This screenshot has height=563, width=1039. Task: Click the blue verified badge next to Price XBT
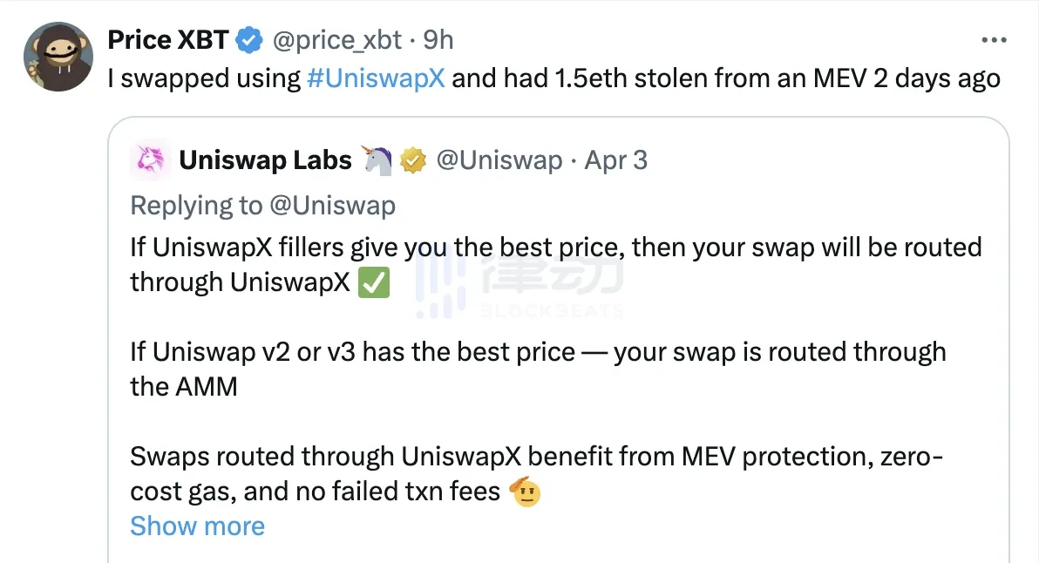point(249,39)
